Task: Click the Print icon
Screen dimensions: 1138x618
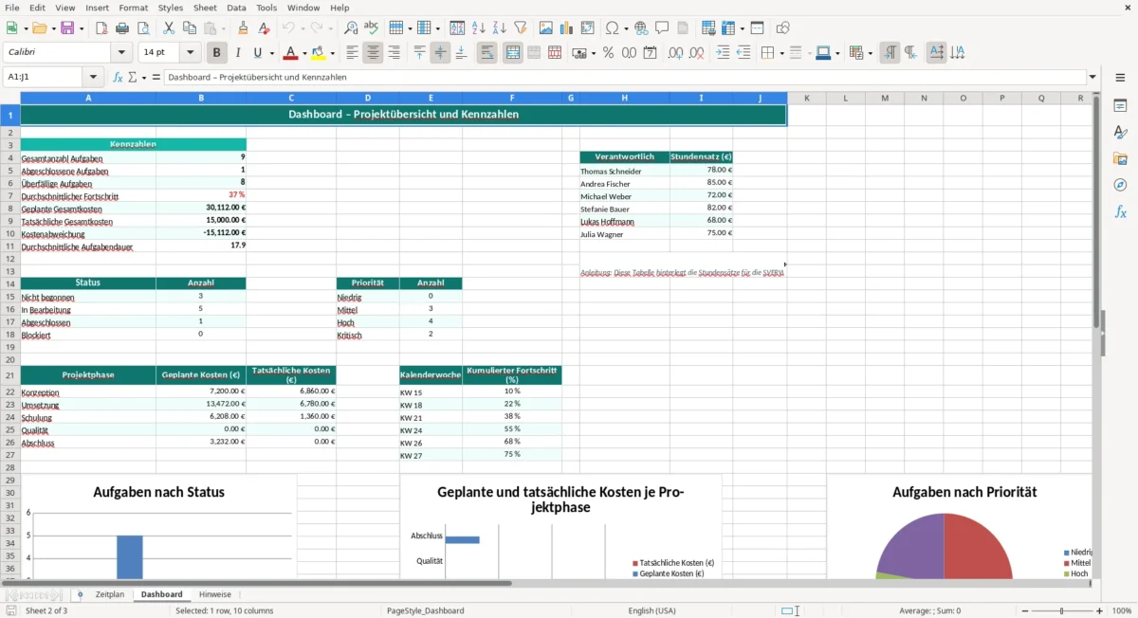Action: tap(122, 28)
